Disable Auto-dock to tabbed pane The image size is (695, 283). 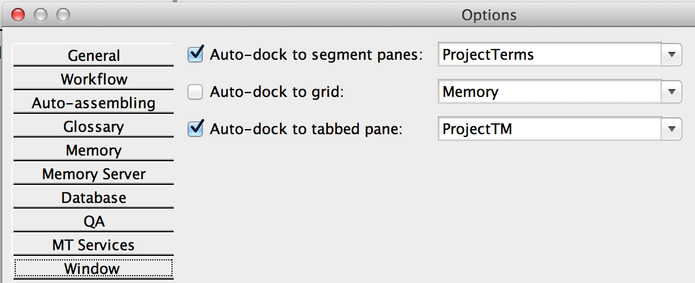pos(195,129)
